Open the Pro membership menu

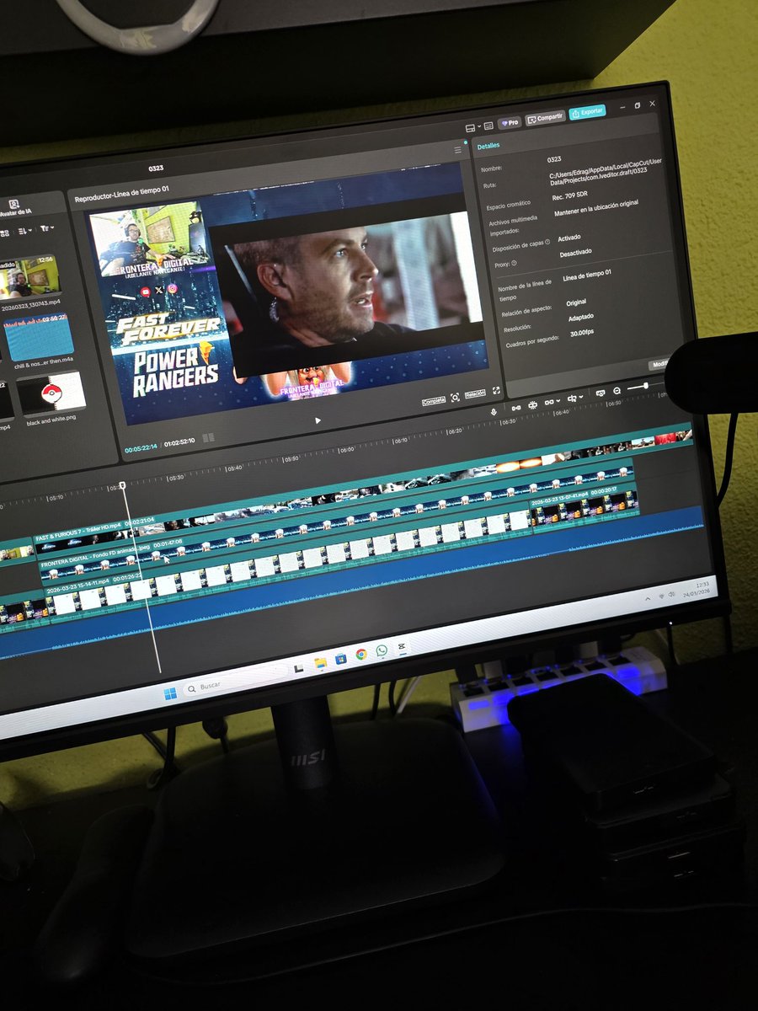(x=510, y=122)
